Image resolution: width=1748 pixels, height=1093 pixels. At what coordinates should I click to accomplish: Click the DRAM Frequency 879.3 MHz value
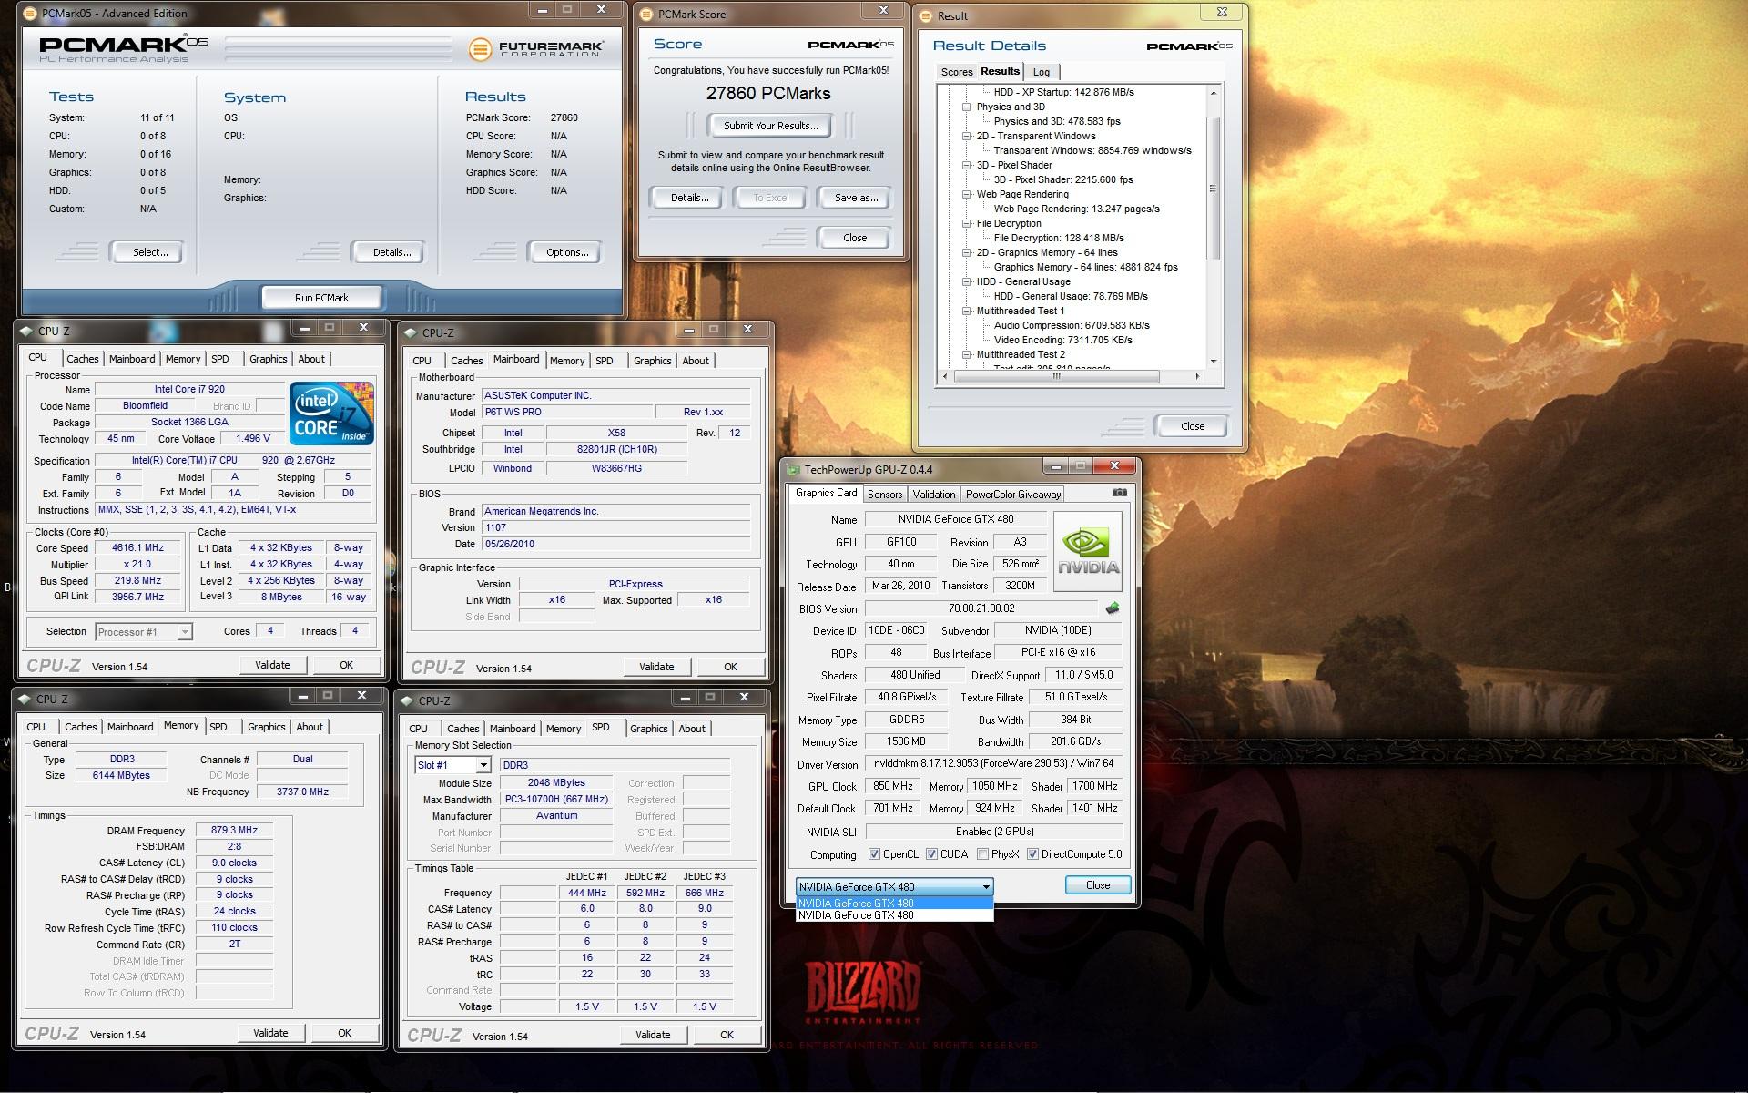(x=234, y=831)
